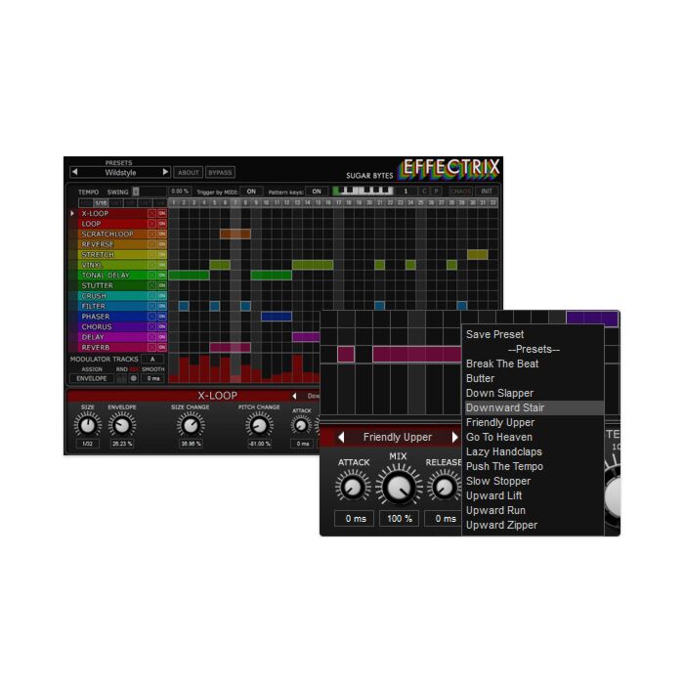Clear the VINYL track with its X icon
Image resolution: width=684 pixels, height=684 pixels.
151,265
